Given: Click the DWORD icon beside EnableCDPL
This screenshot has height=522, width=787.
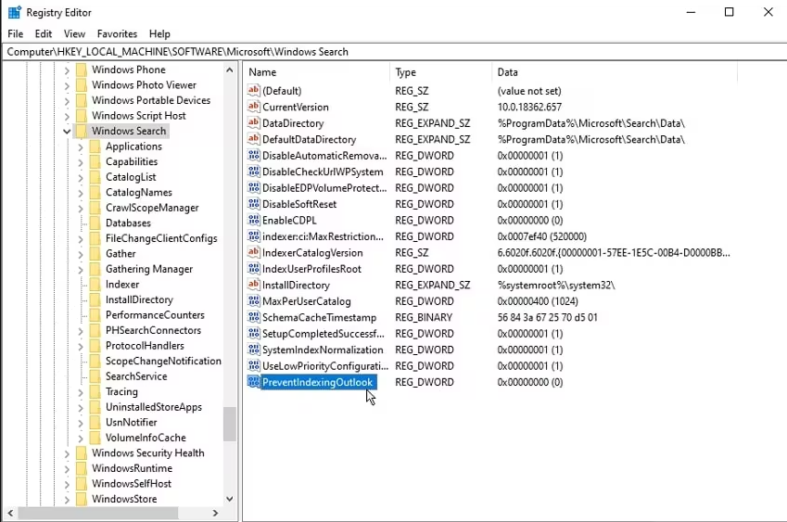Looking at the screenshot, I should click(253, 220).
